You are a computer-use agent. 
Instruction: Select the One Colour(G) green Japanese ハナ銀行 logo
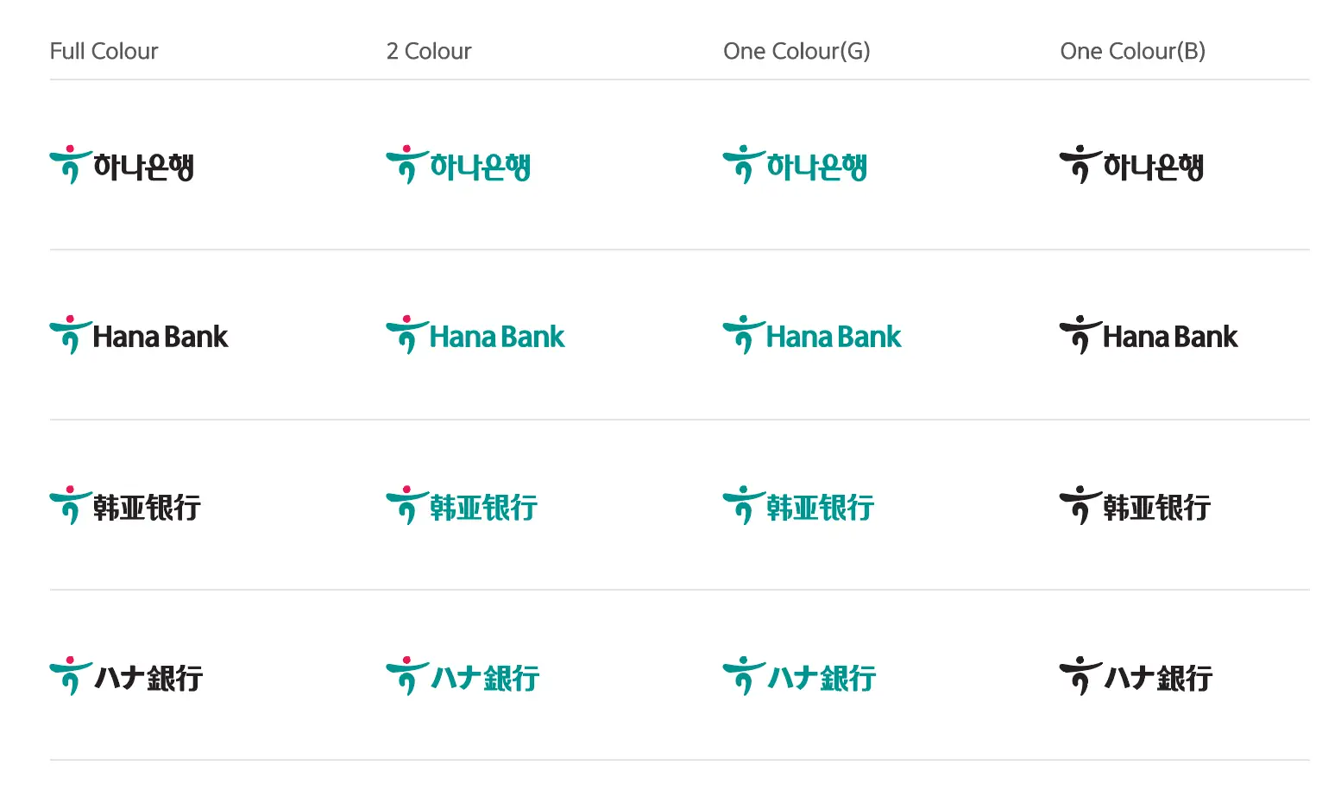click(x=799, y=675)
